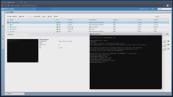The image size is (173, 97).
Task: Open Host memory column header dropdown arrow
Action: point(168,20)
